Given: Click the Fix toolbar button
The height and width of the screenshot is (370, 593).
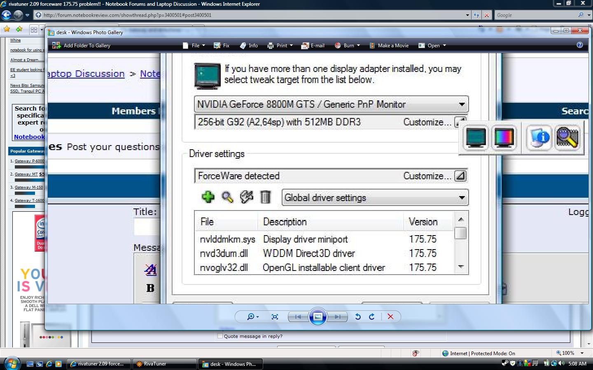Looking at the screenshot, I should point(222,46).
